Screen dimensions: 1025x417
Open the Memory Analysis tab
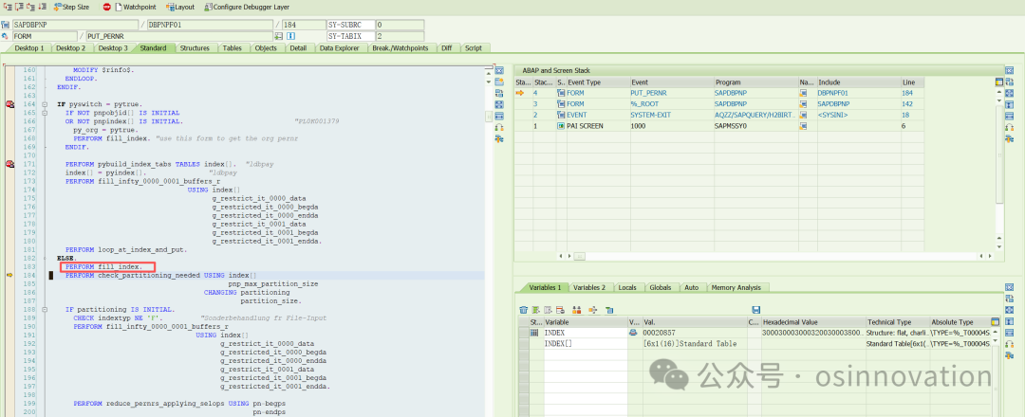click(736, 287)
